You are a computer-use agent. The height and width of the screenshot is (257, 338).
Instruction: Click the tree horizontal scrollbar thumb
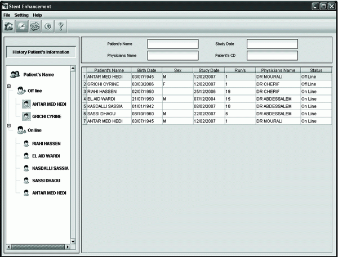pyautogui.click(x=38, y=247)
